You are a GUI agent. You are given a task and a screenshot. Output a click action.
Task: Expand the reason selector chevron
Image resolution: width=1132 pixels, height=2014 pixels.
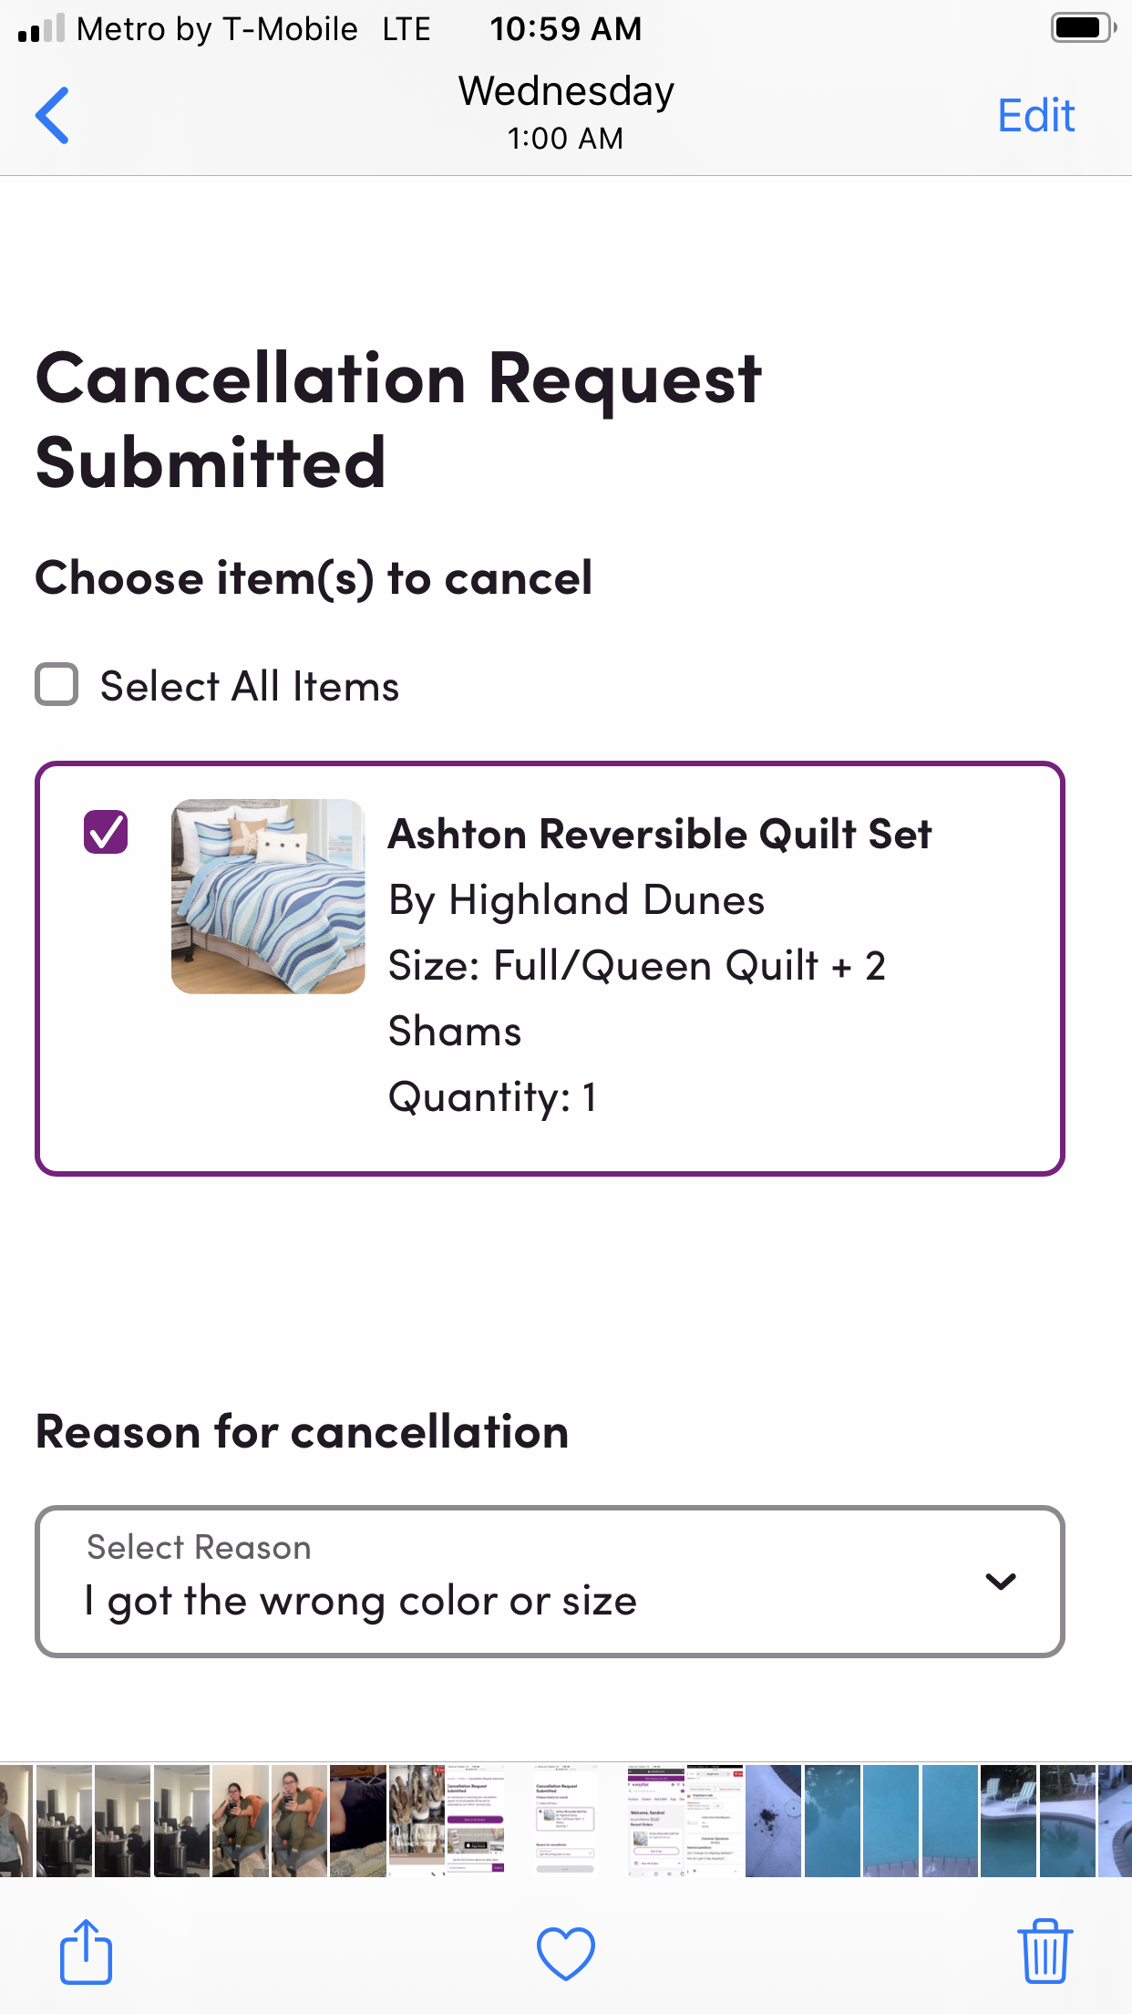(1001, 1581)
